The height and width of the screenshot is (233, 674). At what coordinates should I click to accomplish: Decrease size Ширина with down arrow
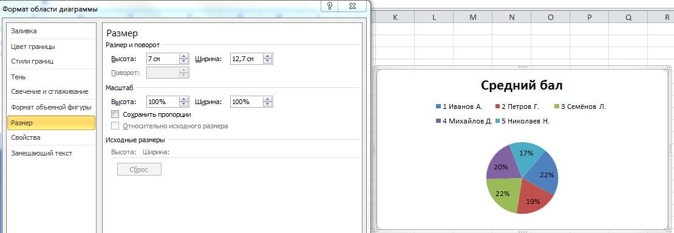click(268, 62)
